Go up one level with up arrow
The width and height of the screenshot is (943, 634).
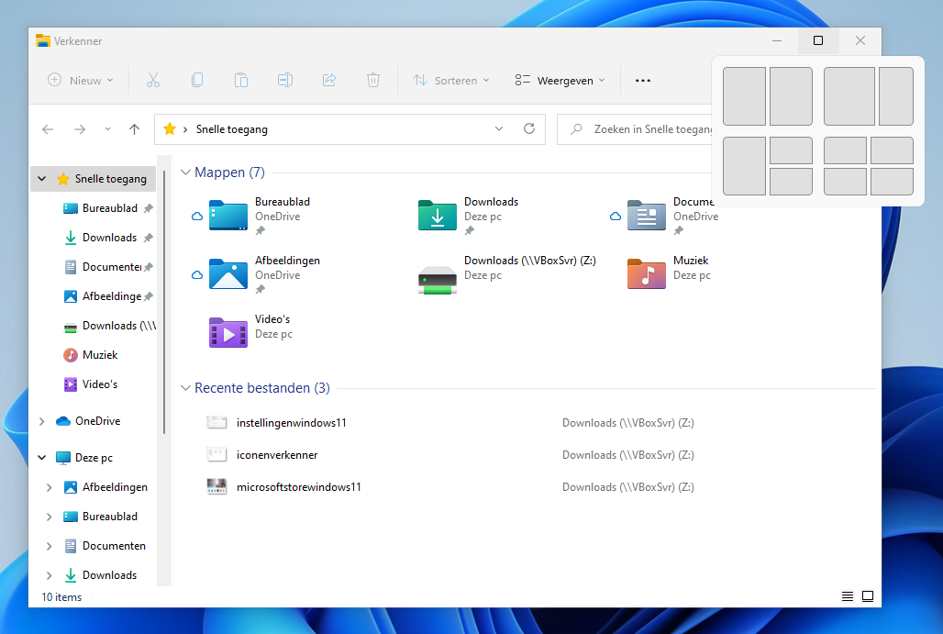pos(135,129)
